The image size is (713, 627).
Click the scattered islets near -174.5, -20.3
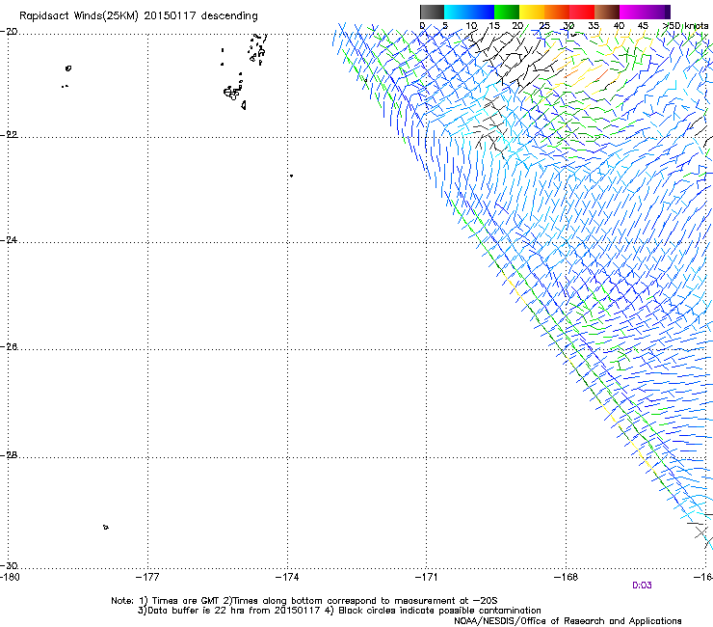(257, 48)
